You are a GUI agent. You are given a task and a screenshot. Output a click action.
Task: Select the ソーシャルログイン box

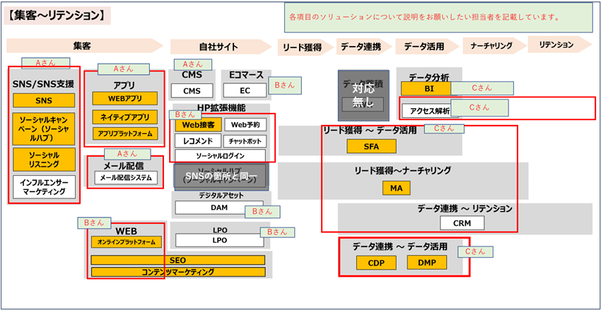tap(220, 155)
